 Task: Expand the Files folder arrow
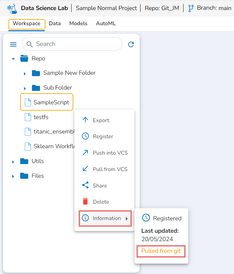point(13,176)
